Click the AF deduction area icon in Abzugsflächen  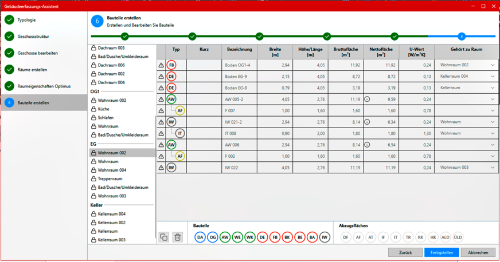coord(358,237)
